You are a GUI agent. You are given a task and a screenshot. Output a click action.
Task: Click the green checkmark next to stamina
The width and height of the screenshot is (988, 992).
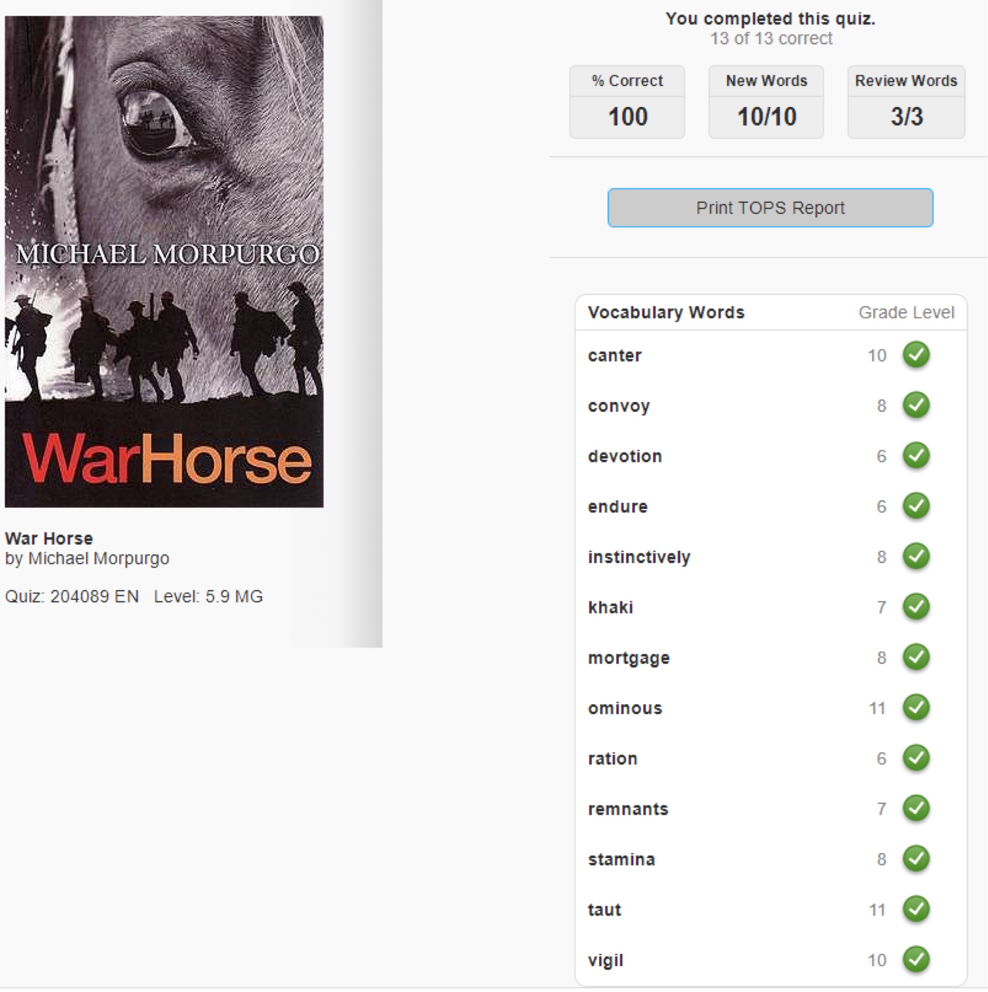[x=916, y=859]
